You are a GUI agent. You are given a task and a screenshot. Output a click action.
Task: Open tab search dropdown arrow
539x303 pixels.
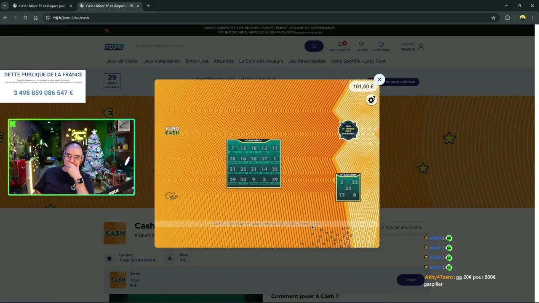tap(4, 6)
